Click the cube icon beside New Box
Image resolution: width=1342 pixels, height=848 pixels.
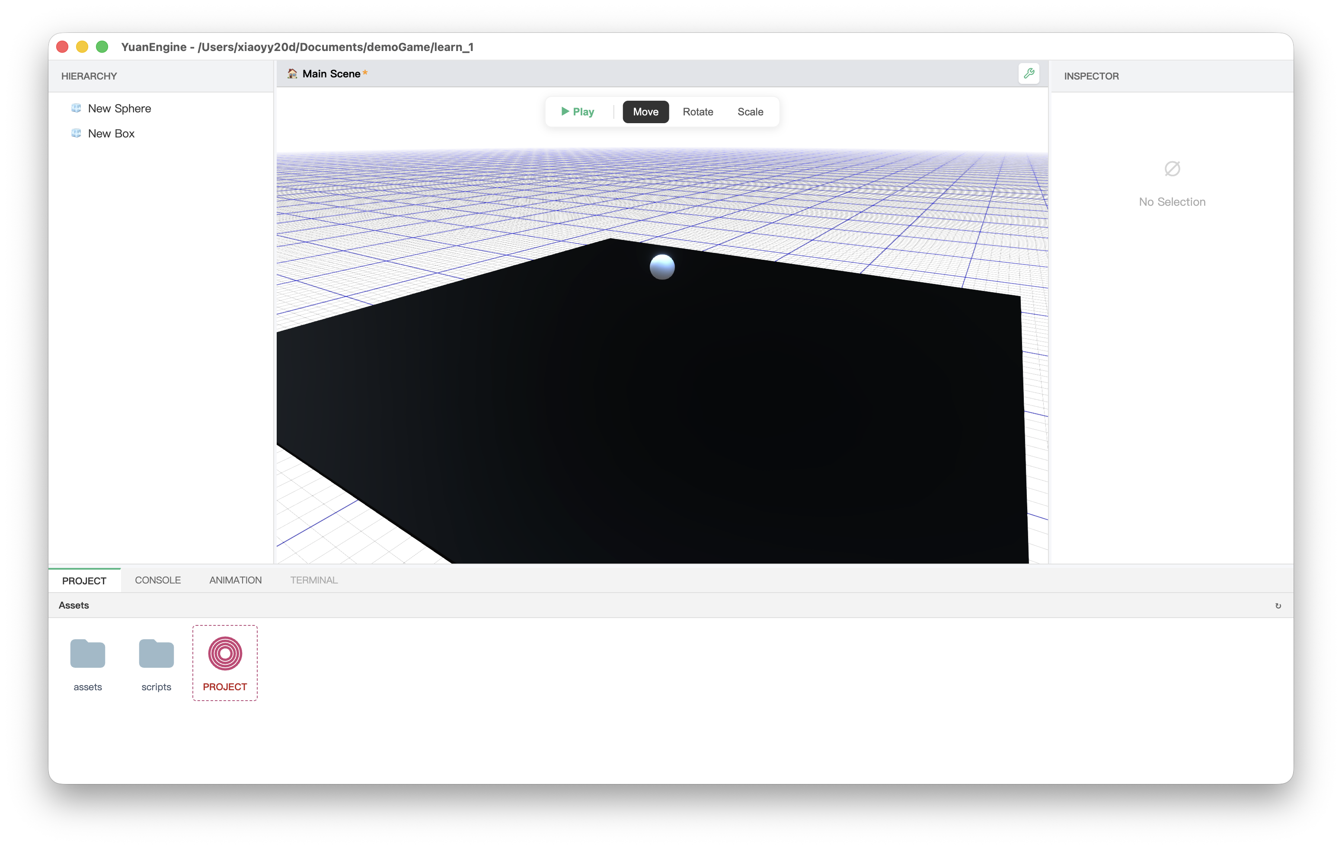[x=77, y=133]
